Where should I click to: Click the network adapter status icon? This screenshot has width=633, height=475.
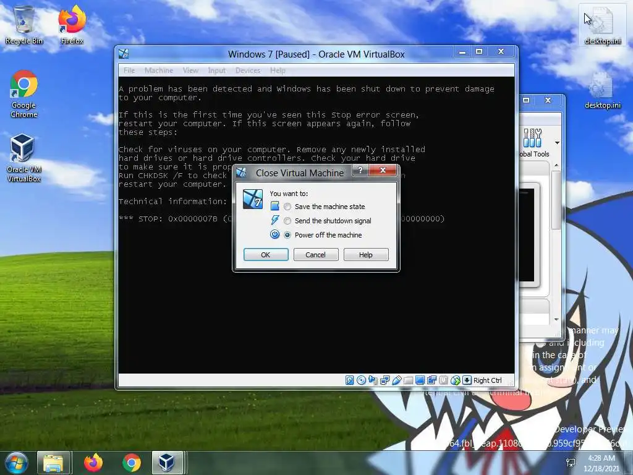point(384,380)
